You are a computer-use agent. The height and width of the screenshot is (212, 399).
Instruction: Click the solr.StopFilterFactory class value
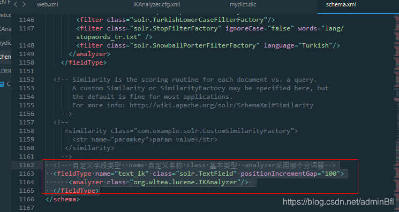(176, 28)
